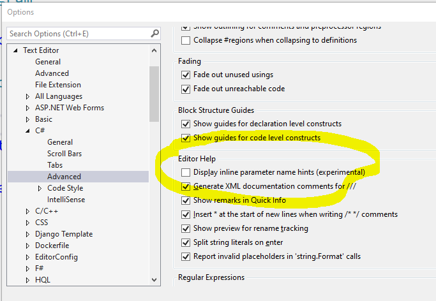Check Collapse #regions when collapsing
Viewport: 436px width, 301px height.
[186, 41]
